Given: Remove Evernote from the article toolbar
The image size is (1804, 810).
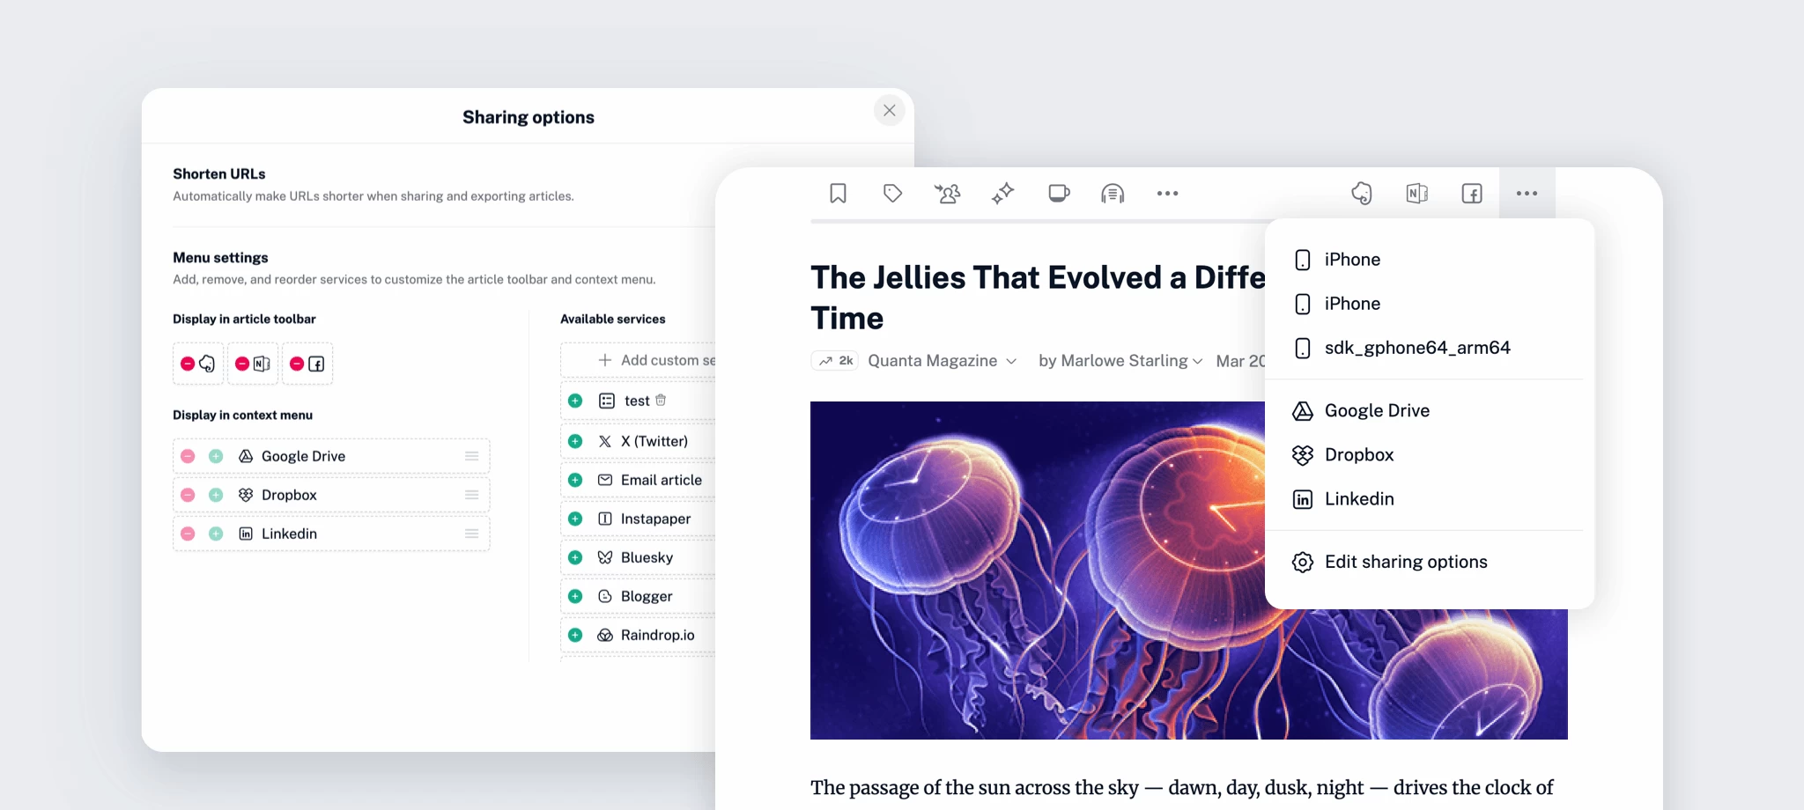Looking at the screenshot, I should coord(188,364).
